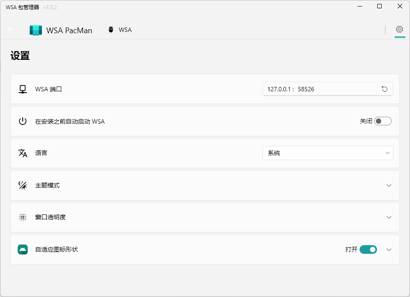Click the 设置 page heading
Image resolution: width=410 pixels, height=297 pixels.
[x=20, y=56]
